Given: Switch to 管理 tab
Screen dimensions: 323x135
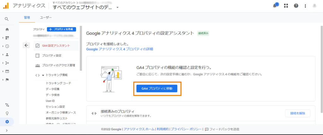Looking at the screenshot, I should point(27,18).
